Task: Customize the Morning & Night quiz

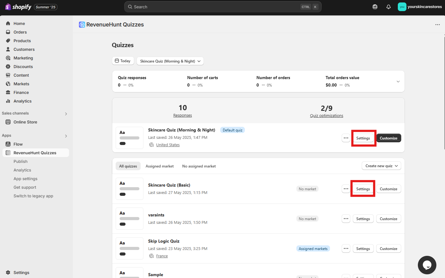Action: pos(389,138)
